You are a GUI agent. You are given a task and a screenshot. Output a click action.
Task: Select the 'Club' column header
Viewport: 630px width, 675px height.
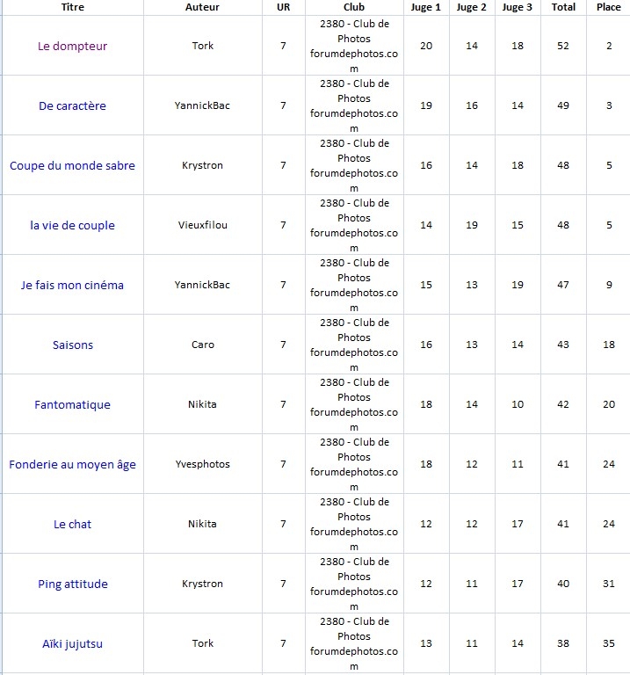pyautogui.click(x=354, y=7)
